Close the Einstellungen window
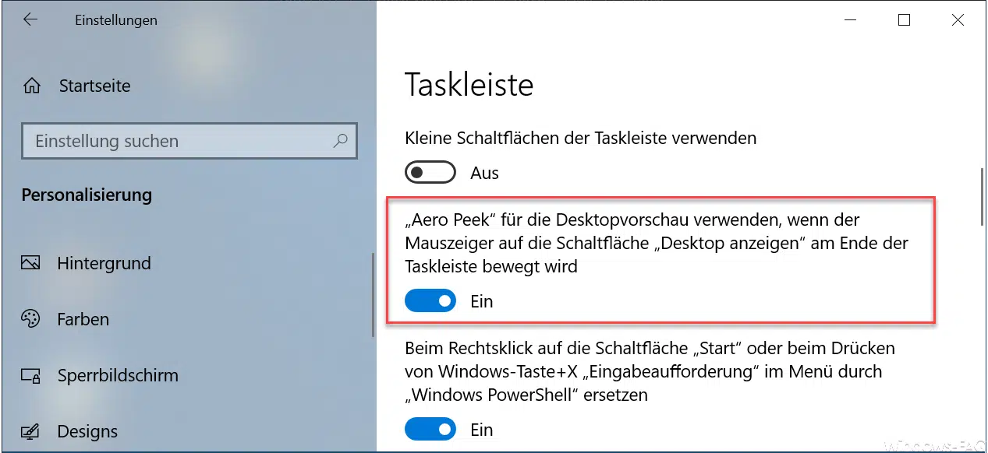This screenshot has height=453, width=988. click(x=958, y=20)
